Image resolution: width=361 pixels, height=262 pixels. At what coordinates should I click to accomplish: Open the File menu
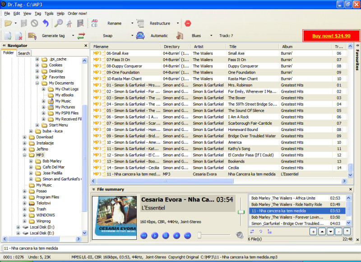(x=7, y=14)
